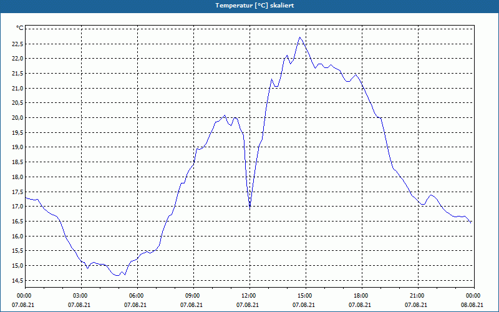Pick the 16,5 temperature tick label

[x=17, y=222]
